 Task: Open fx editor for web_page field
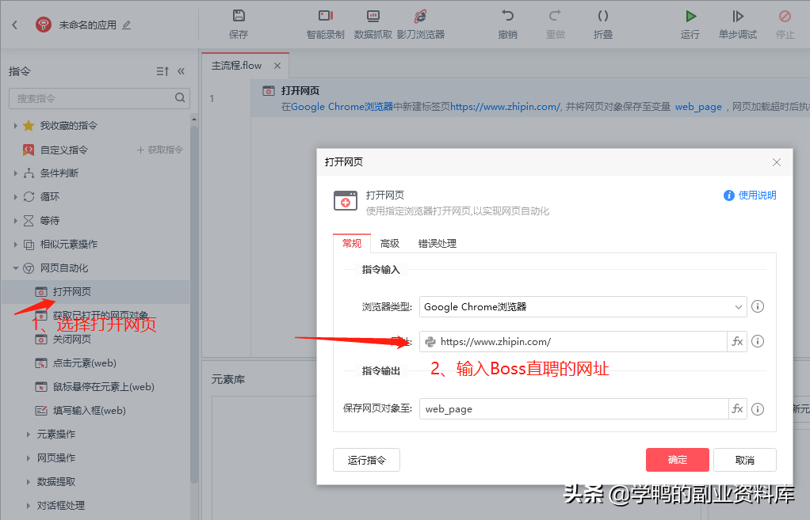pyautogui.click(x=738, y=408)
